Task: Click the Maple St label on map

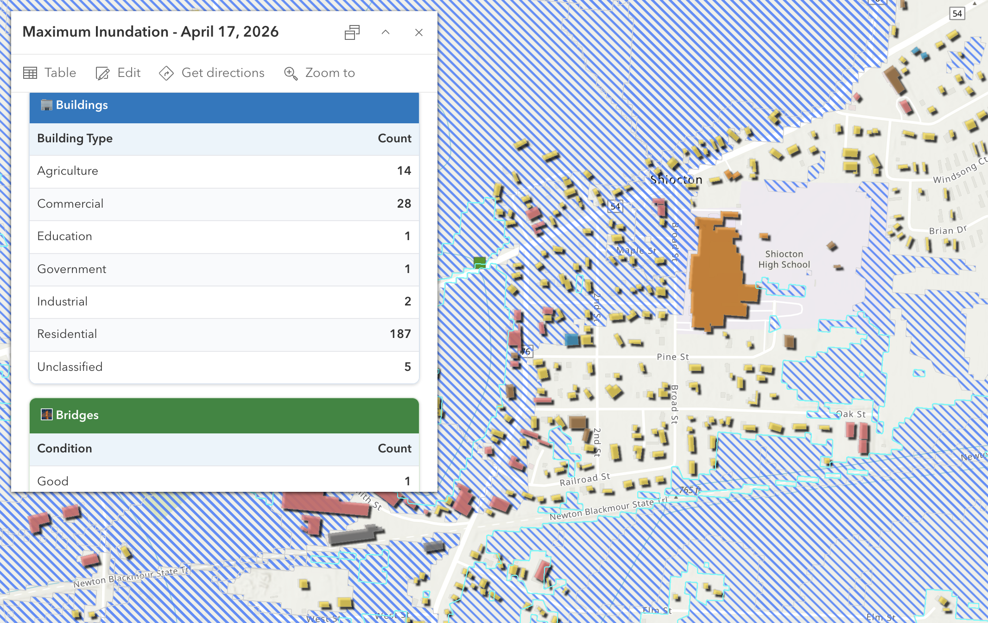Action: pyautogui.click(x=636, y=250)
